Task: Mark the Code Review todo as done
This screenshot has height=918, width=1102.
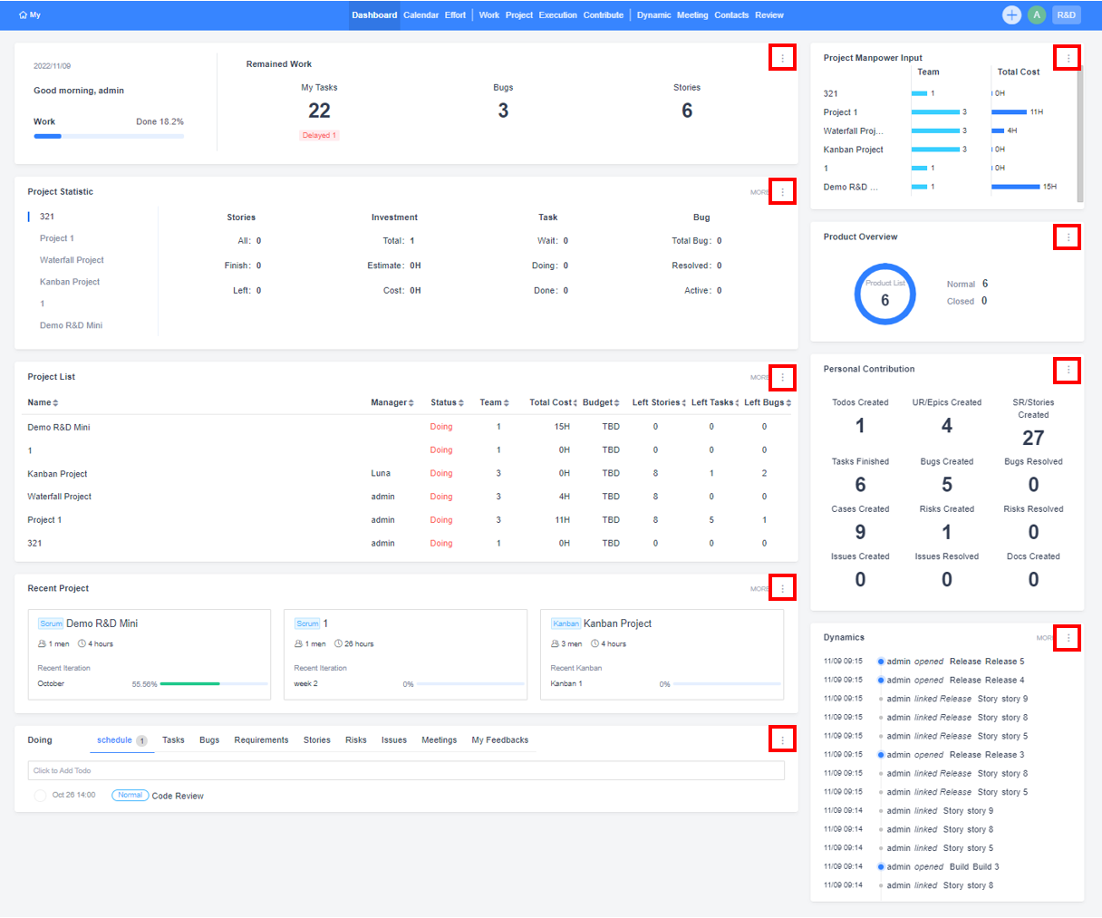Action: [40, 796]
